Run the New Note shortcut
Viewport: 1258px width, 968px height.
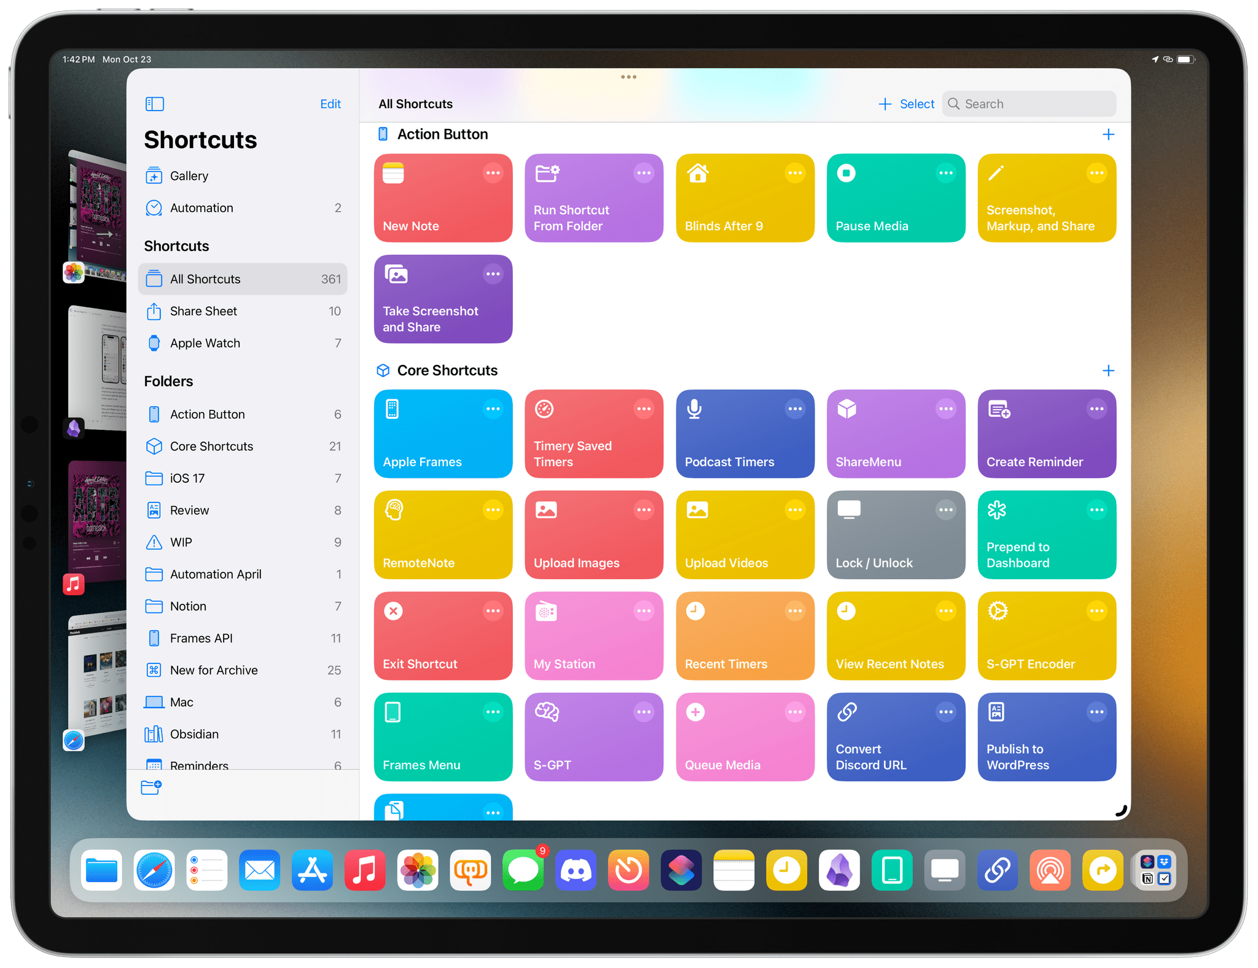coord(443,198)
